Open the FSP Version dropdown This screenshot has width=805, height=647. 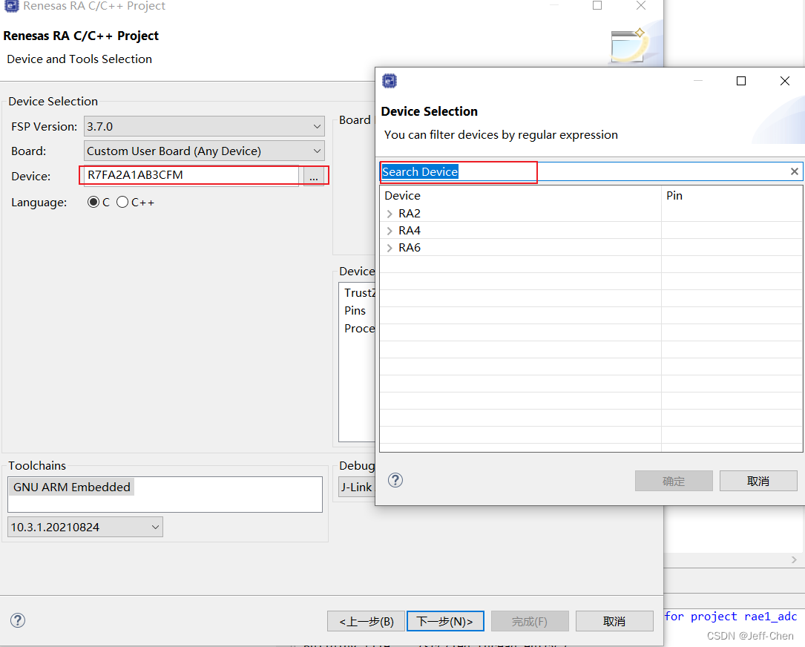click(204, 126)
